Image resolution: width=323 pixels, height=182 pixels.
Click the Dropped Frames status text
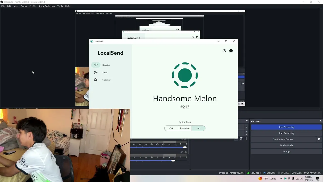232,173
